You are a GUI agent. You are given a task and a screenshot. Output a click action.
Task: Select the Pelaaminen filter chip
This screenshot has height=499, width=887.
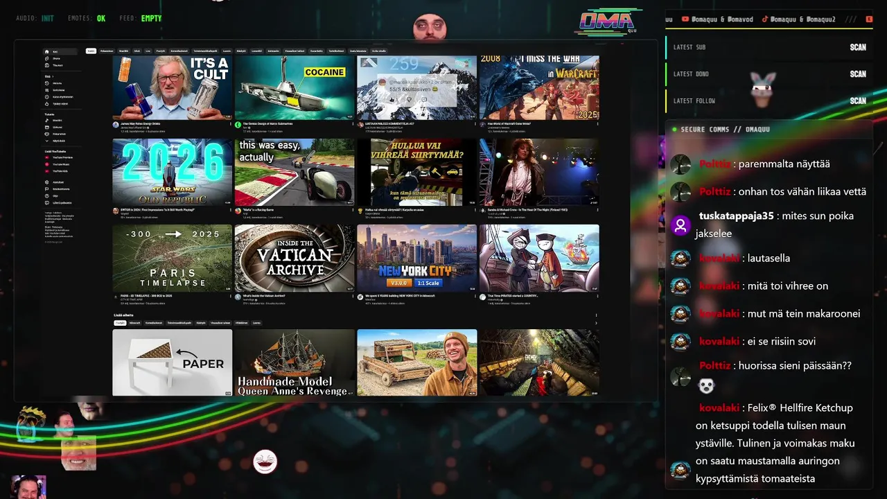[x=107, y=51]
